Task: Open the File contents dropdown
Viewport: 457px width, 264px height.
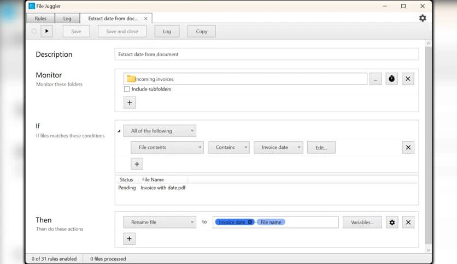Action: 167,147
